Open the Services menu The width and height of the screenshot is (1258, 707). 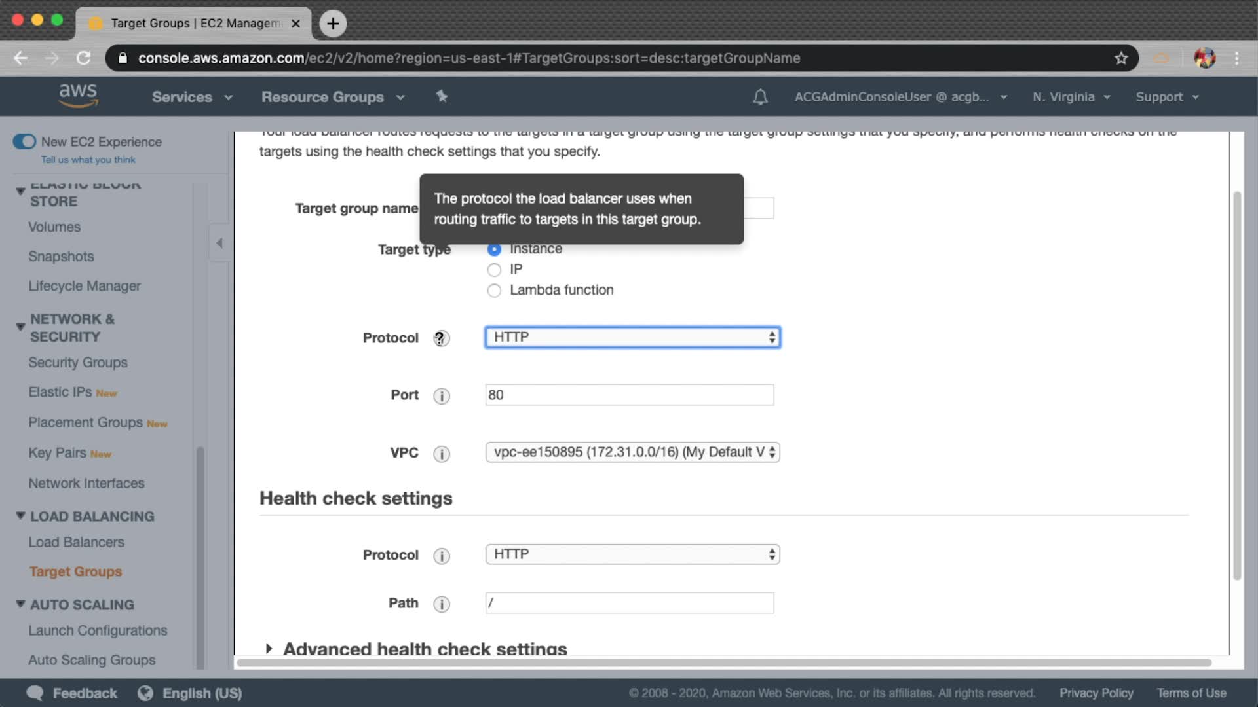191,97
